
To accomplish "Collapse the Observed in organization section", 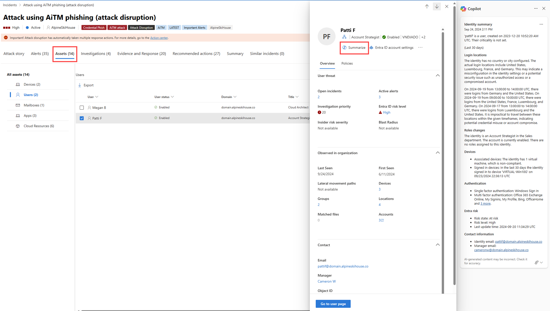I will 438,153.
